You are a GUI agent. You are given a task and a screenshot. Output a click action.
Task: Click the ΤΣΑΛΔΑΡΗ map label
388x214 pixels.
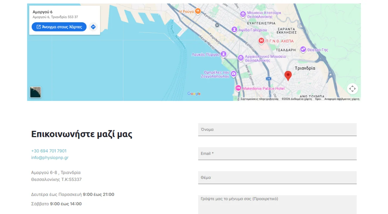click(286, 50)
